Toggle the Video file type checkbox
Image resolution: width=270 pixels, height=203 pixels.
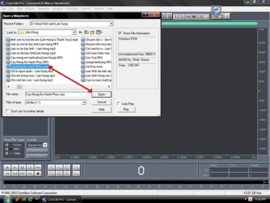tap(6, 153)
